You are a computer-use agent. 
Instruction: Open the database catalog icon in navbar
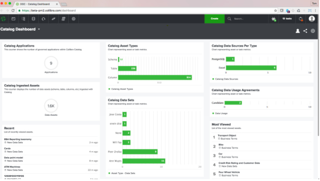pos(33,19)
